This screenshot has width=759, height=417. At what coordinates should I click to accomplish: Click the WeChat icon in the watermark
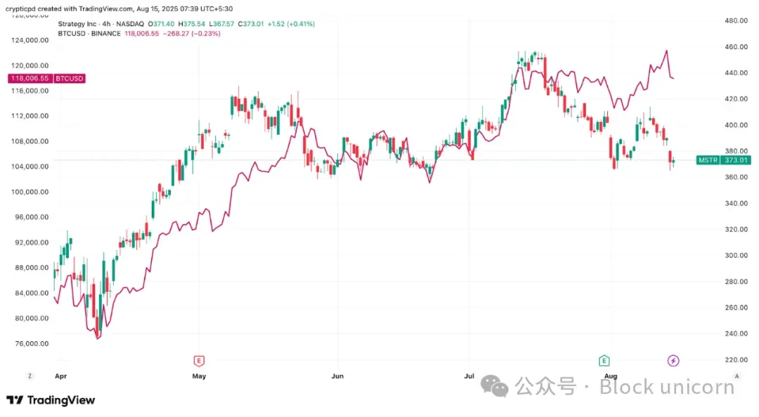[498, 385]
